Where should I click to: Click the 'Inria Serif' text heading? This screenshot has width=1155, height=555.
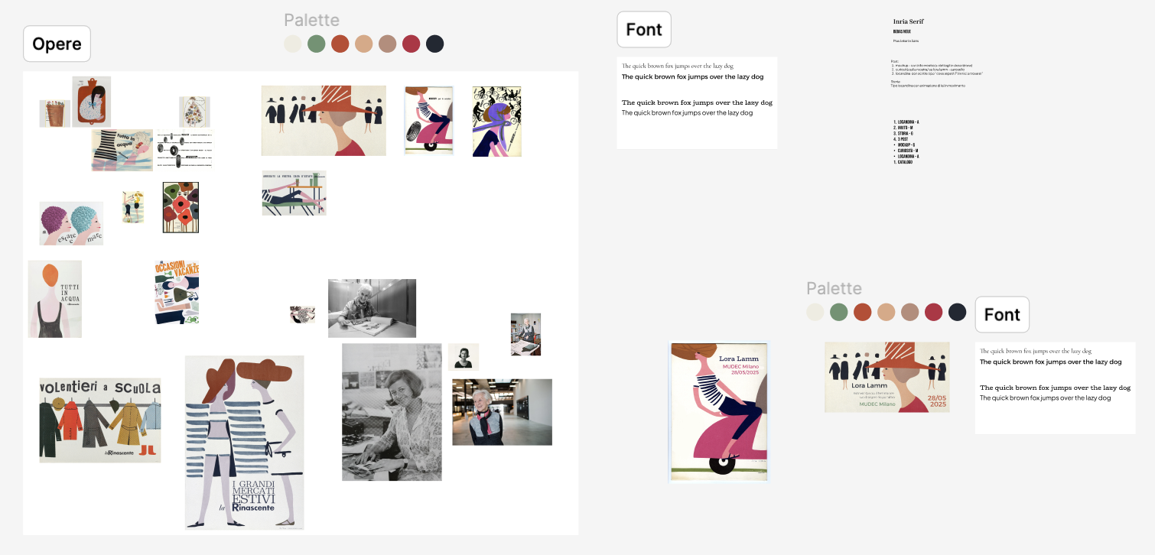908,21
